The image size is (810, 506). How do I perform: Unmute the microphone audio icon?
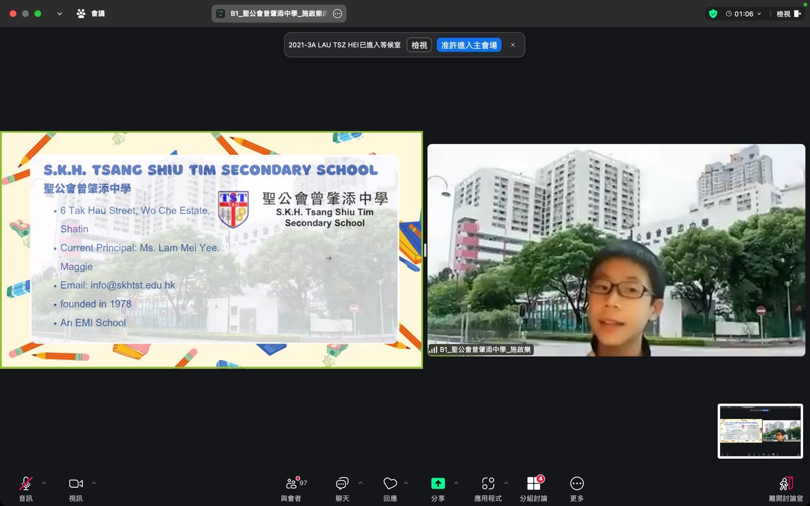[26, 484]
